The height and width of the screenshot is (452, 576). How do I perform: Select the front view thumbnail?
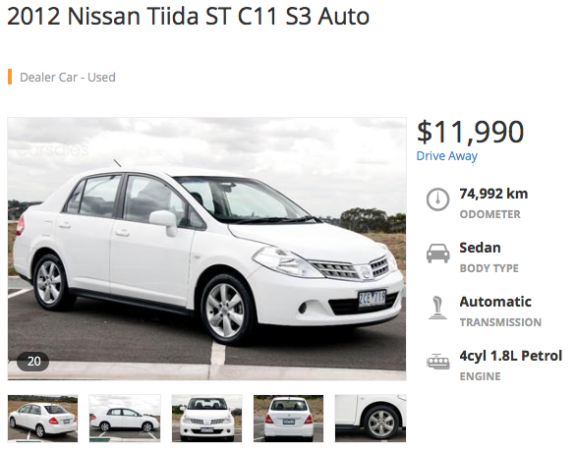coord(206,419)
